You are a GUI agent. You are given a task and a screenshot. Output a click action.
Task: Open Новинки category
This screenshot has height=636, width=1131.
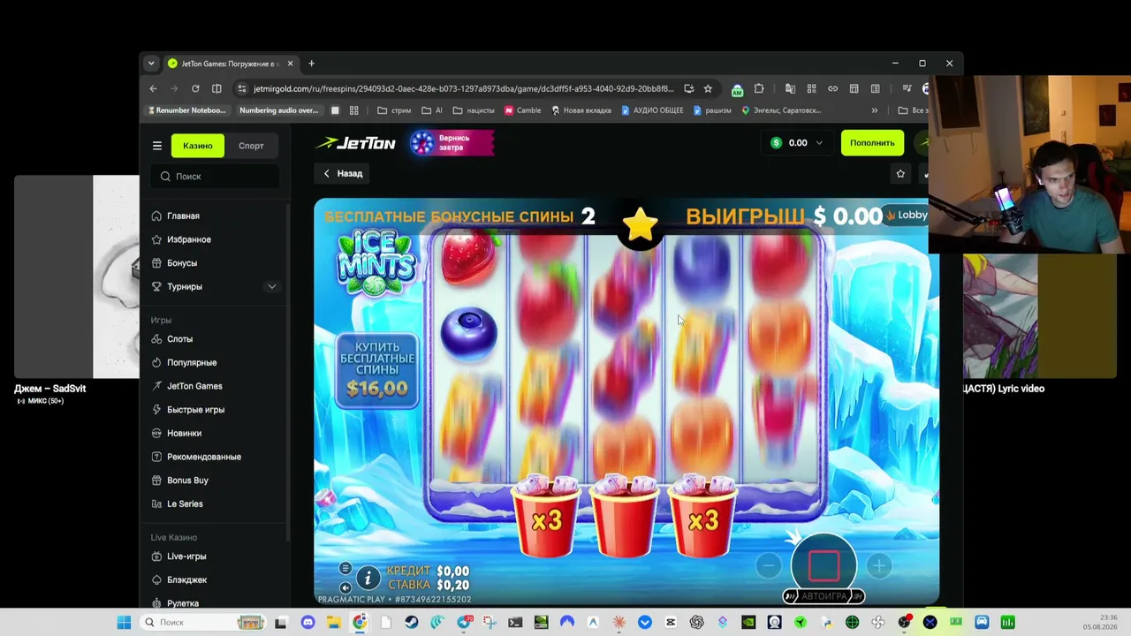point(184,434)
